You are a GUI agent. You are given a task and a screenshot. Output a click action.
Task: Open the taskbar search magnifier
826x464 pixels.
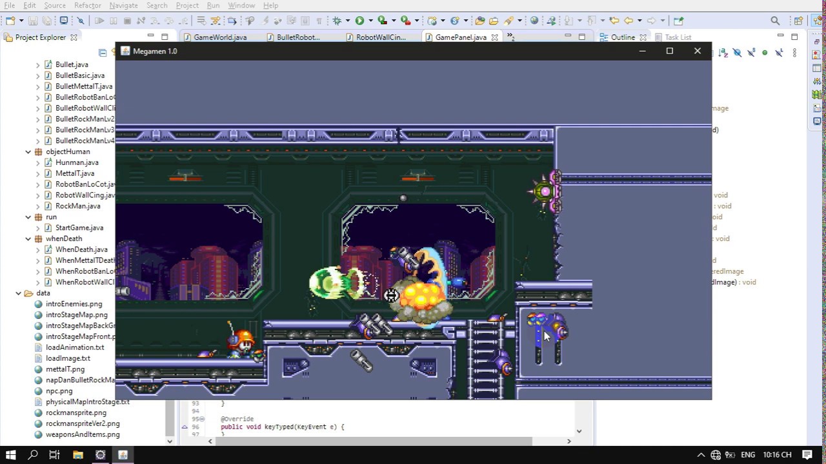33,455
